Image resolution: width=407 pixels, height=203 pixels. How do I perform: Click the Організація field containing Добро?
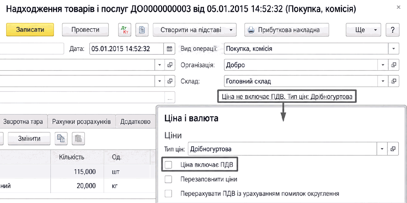click(x=301, y=65)
